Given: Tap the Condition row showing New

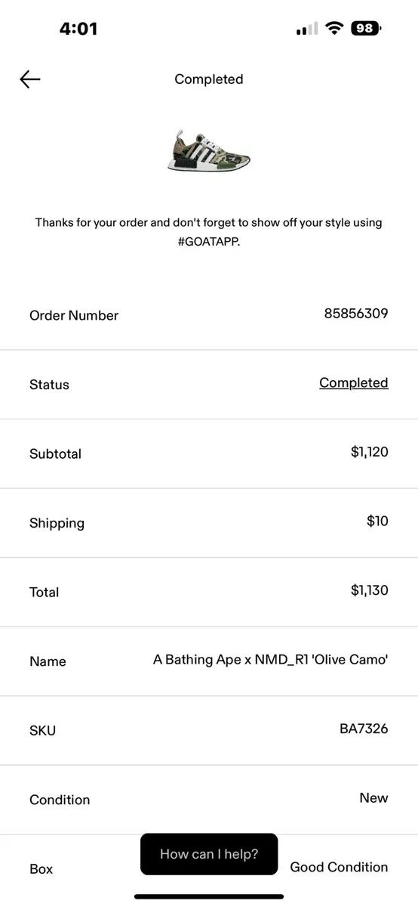Looking at the screenshot, I should click(x=209, y=800).
